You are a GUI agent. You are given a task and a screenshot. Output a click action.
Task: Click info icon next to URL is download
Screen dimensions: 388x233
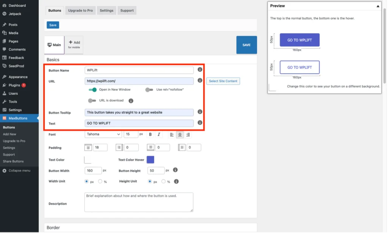(131, 101)
